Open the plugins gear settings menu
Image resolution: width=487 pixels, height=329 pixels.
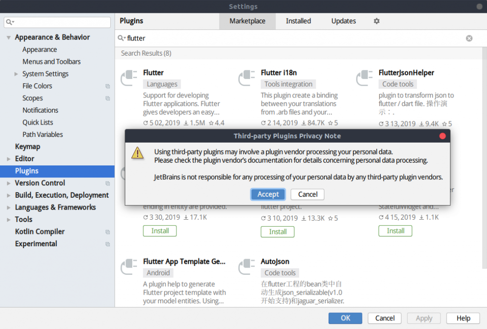pyautogui.click(x=377, y=21)
